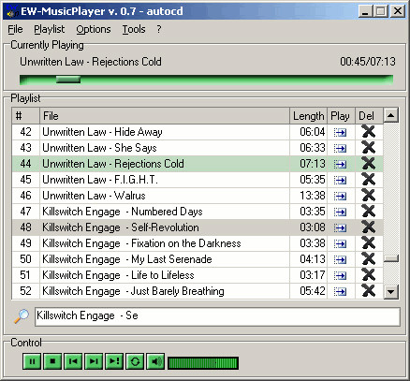Delete track 47 Numbered Days with X
Image resolution: width=410 pixels, height=381 pixels.
[369, 211]
